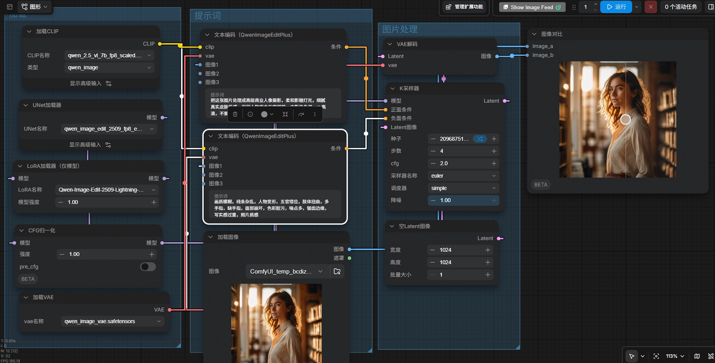Viewport: 715px width, 363px height.
Task: Click the fit view focus icon
Action: (x=656, y=356)
